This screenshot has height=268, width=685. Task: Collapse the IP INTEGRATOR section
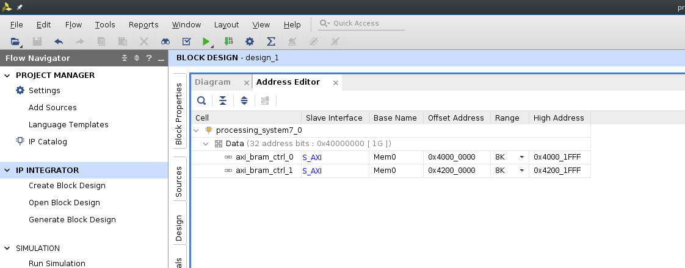pos(7,171)
